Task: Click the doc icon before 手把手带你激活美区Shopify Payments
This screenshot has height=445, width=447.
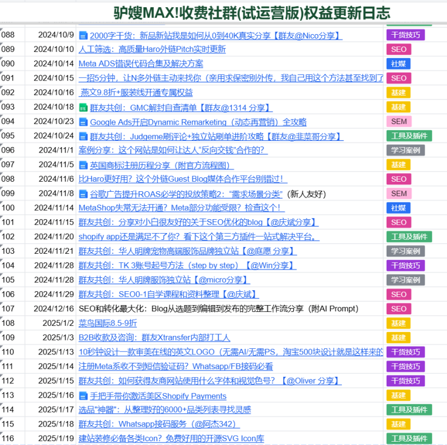Action: [83, 396]
